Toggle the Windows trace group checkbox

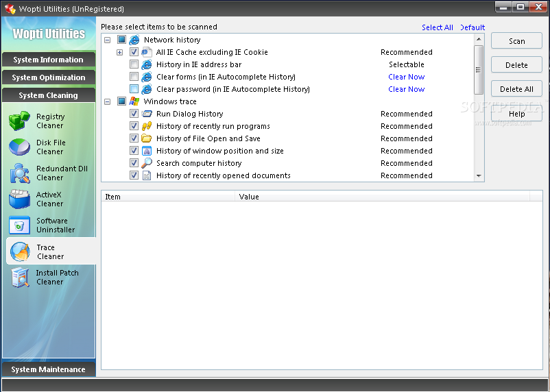pos(121,101)
